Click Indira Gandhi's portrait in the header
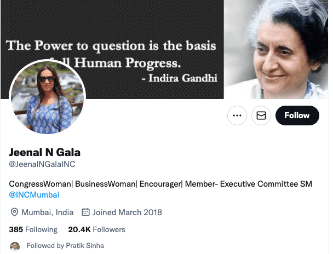Image resolution: width=333 pixels, height=254 pixels. tap(276, 49)
